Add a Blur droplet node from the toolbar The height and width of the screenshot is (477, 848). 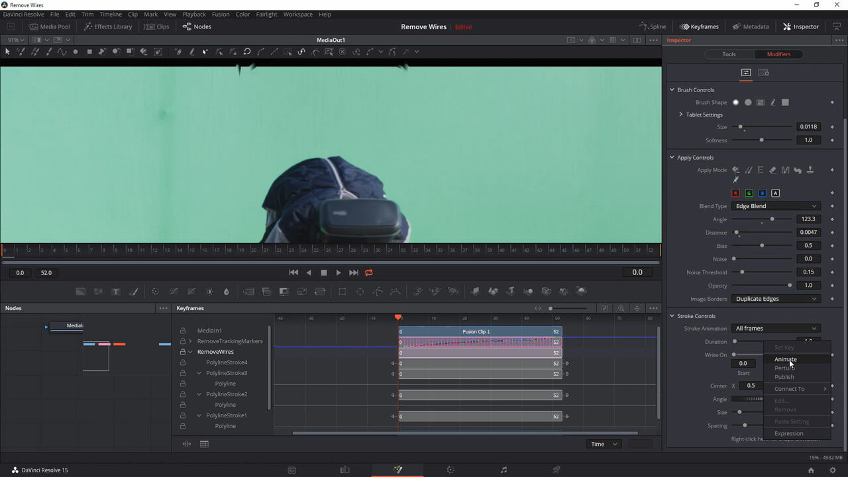[226, 291]
